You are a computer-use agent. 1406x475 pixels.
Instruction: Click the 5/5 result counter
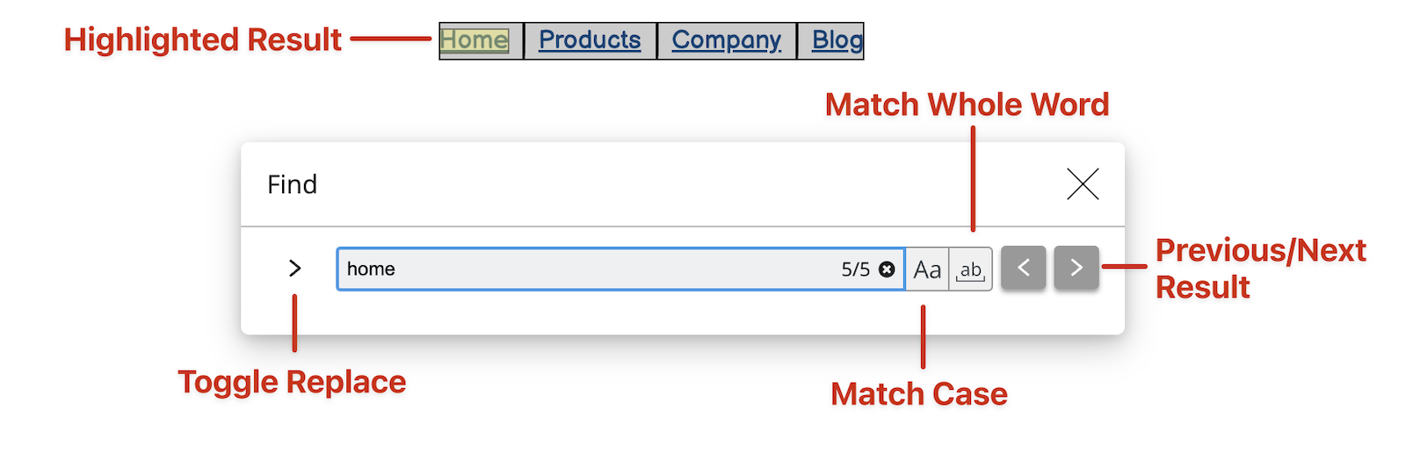[x=855, y=270]
